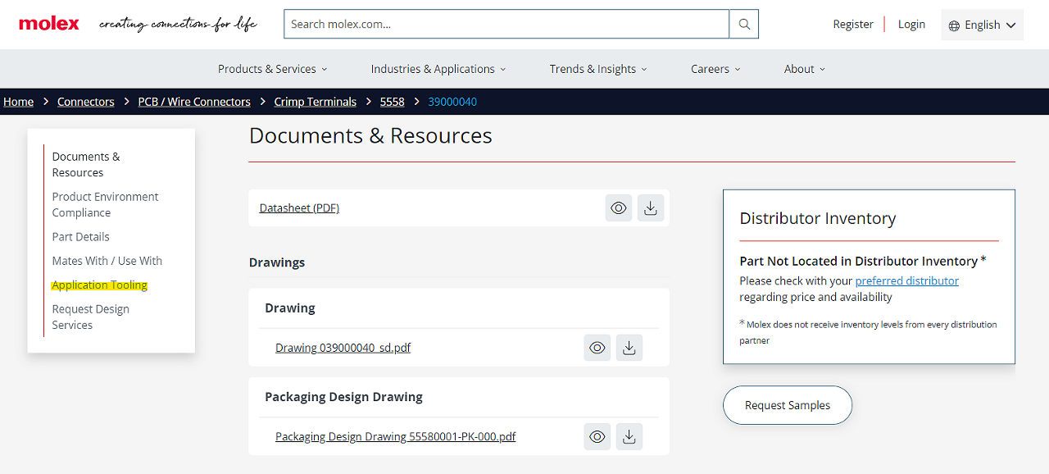This screenshot has height=474, width=1049.
Task: Click the Packaging Design Drawing heading
Action: 343,397
